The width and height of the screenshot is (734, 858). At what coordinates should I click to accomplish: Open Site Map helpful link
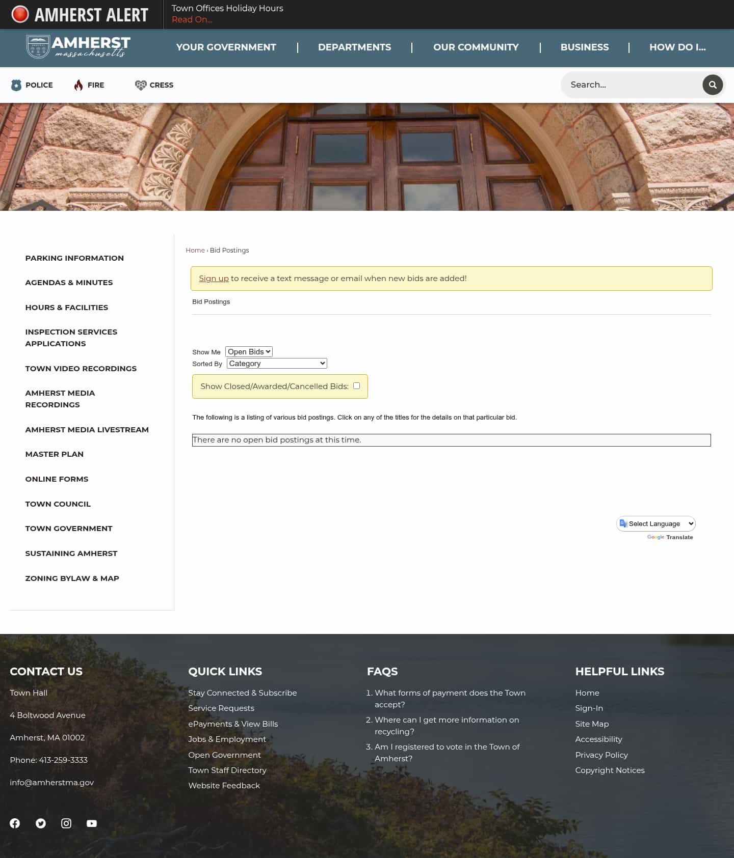[x=592, y=724]
